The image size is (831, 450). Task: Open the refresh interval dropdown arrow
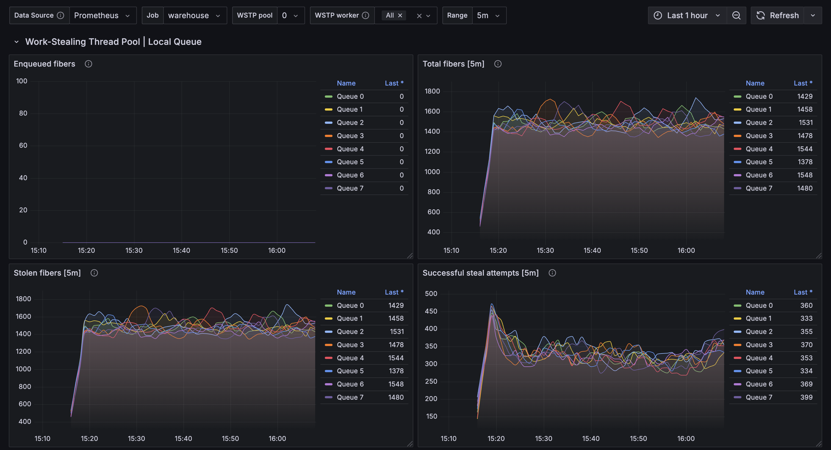click(813, 15)
